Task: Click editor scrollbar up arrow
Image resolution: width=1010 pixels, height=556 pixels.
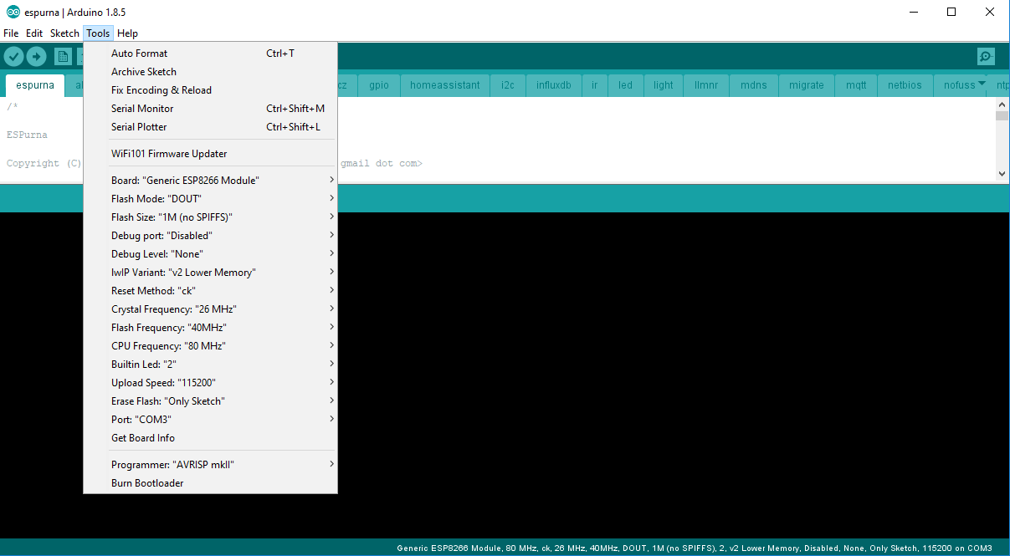Action: (1002, 105)
